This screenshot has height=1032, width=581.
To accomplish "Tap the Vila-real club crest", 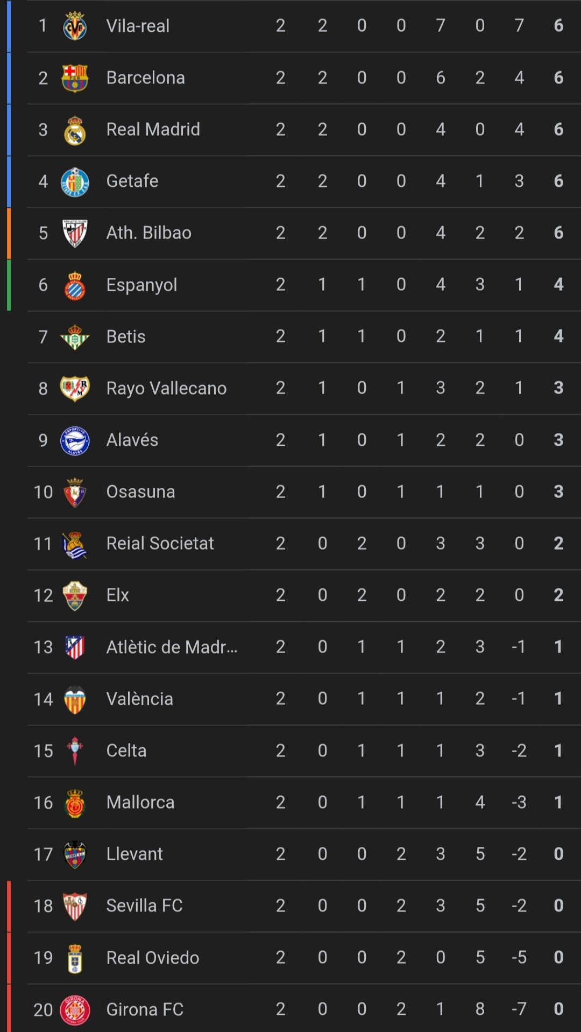I will click(x=75, y=26).
